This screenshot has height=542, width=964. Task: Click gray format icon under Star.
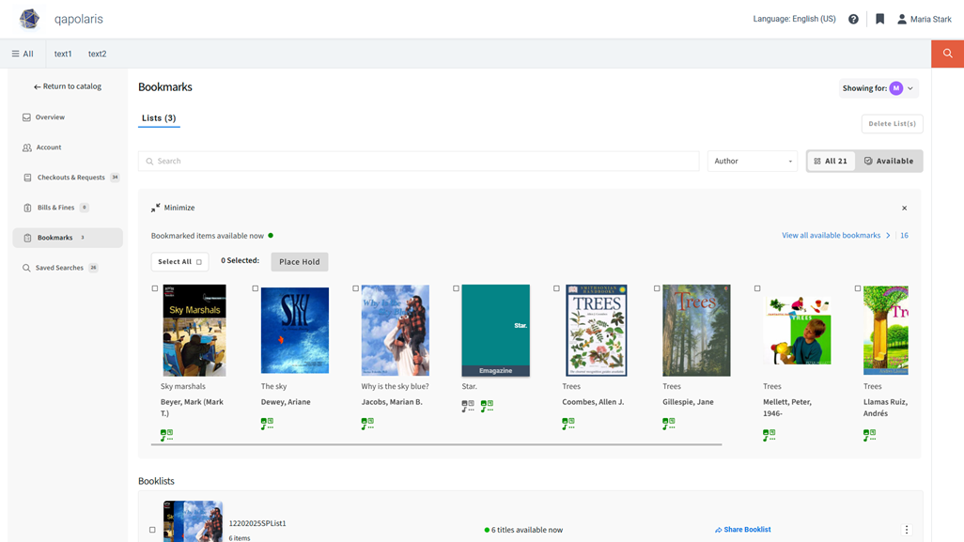point(468,406)
